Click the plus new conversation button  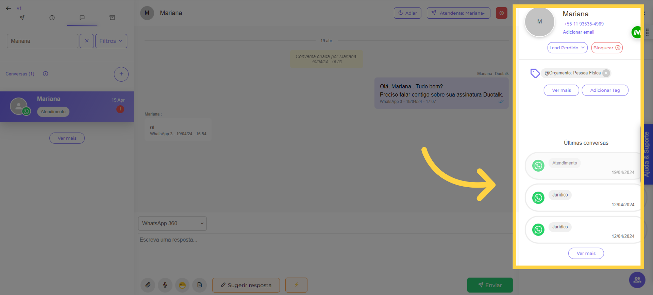[x=121, y=74]
